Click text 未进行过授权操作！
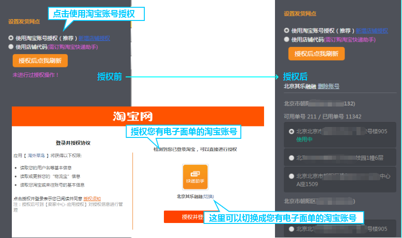Image resolution: width=402 pixels, height=238 pixels. point(36,75)
